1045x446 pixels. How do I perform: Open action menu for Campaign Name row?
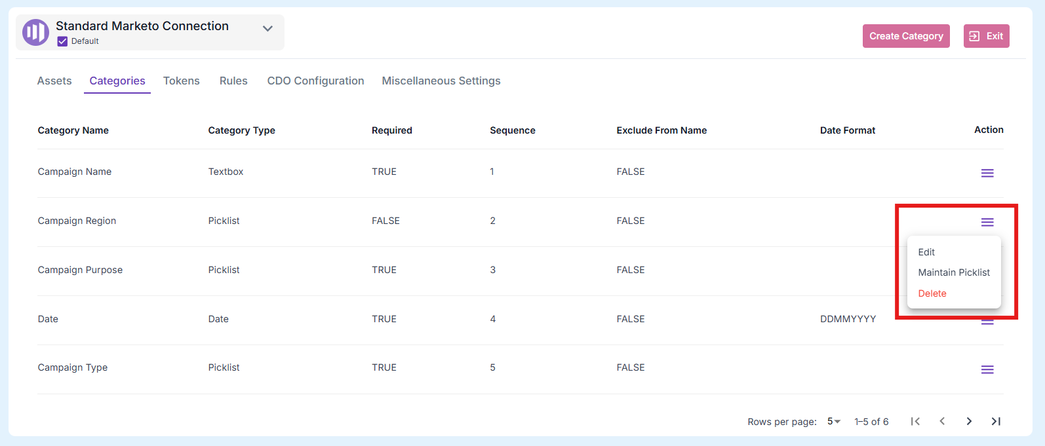coord(987,173)
